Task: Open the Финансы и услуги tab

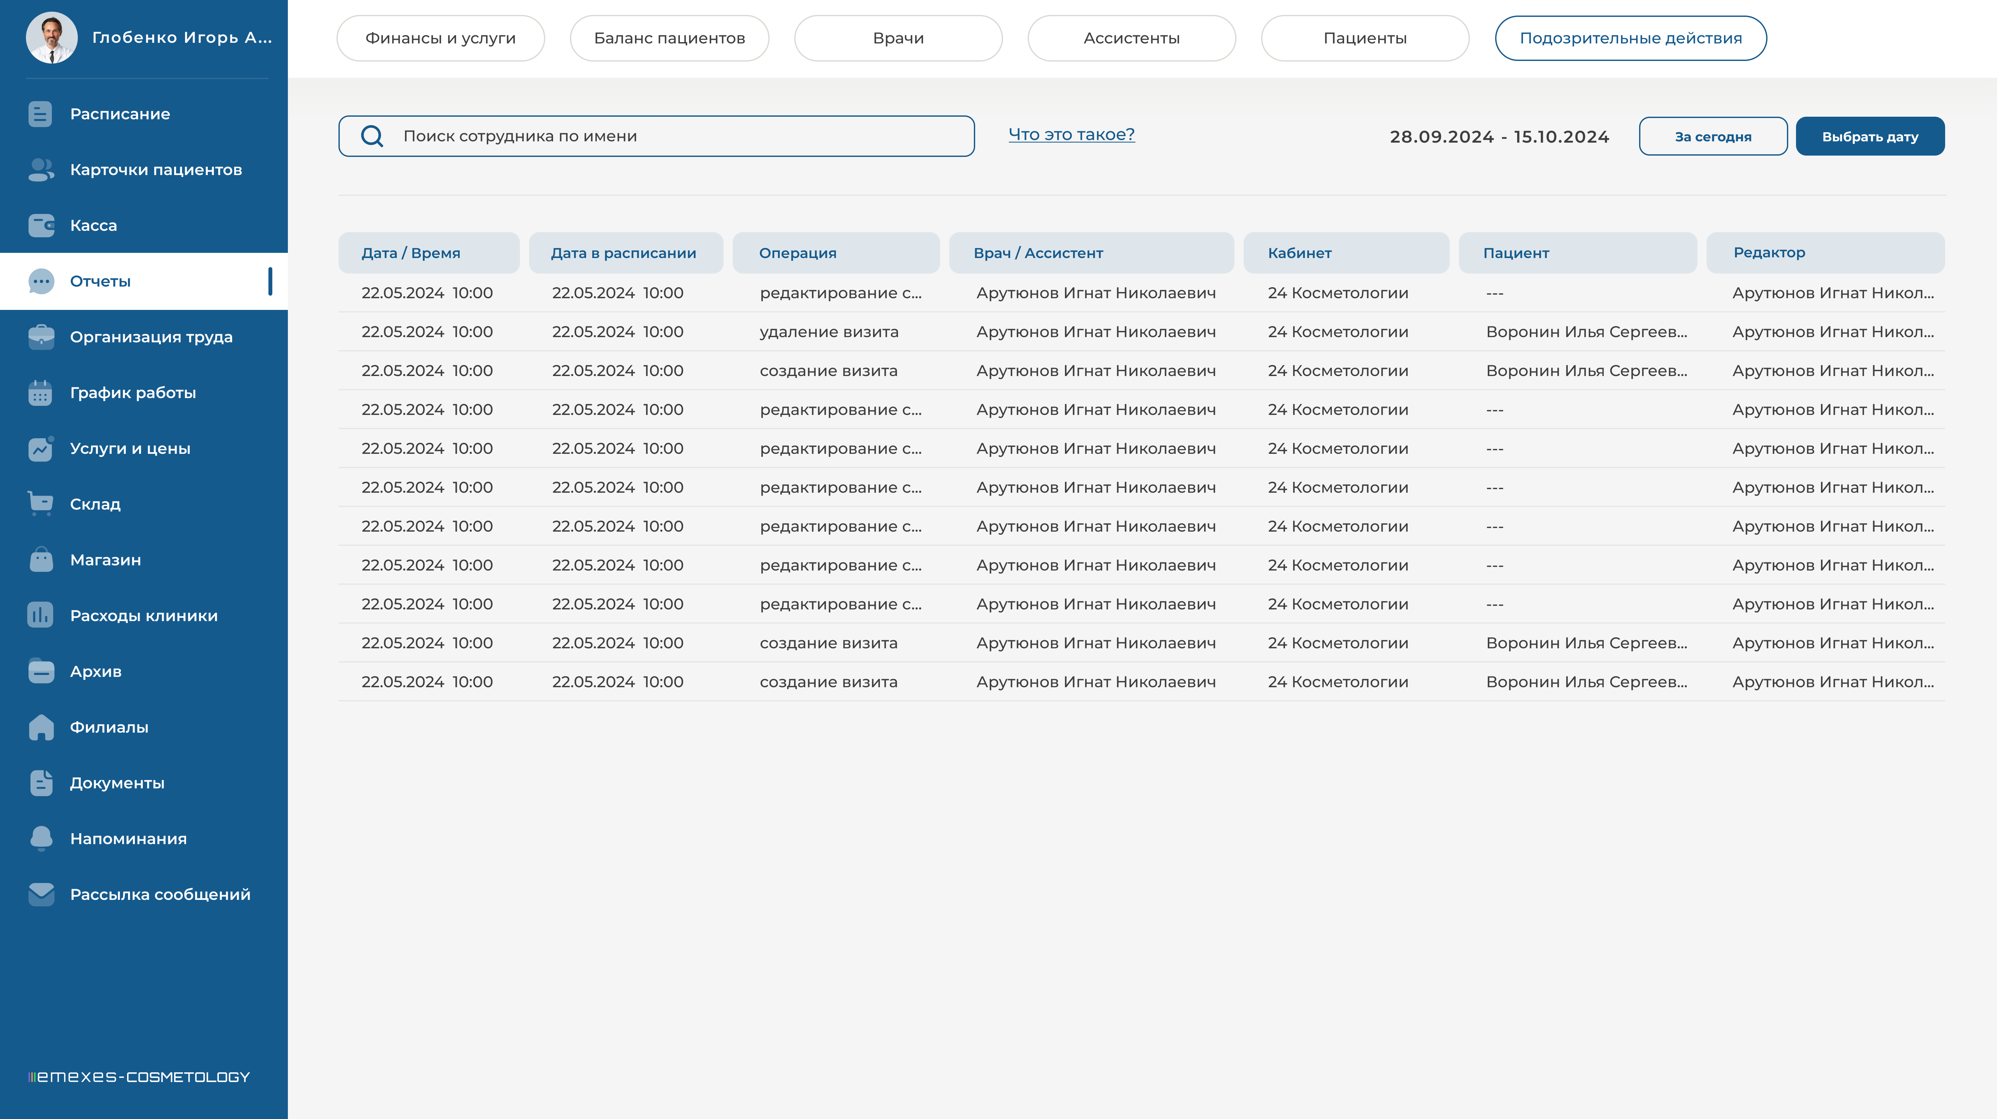Action: click(x=440, y=38)
